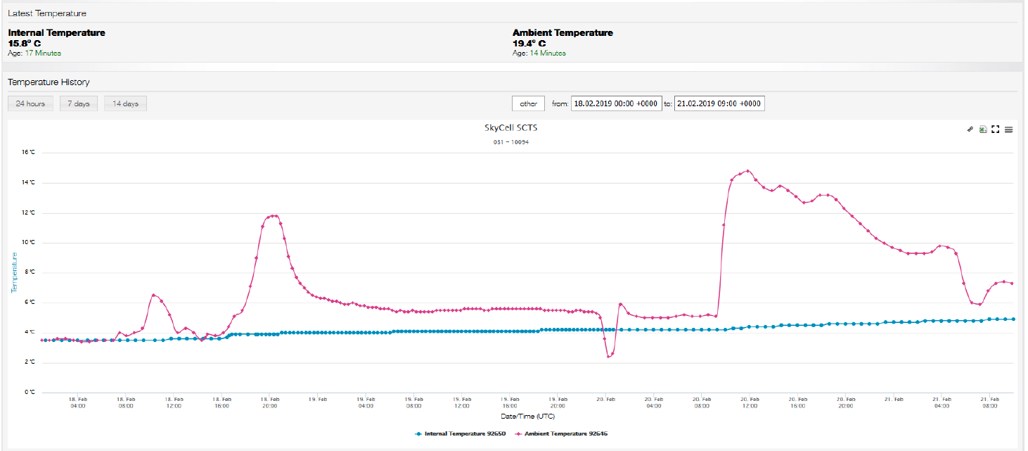Click the Temperature History panel header
Screen dimensions: 1028x451
[x=49, y=82]
